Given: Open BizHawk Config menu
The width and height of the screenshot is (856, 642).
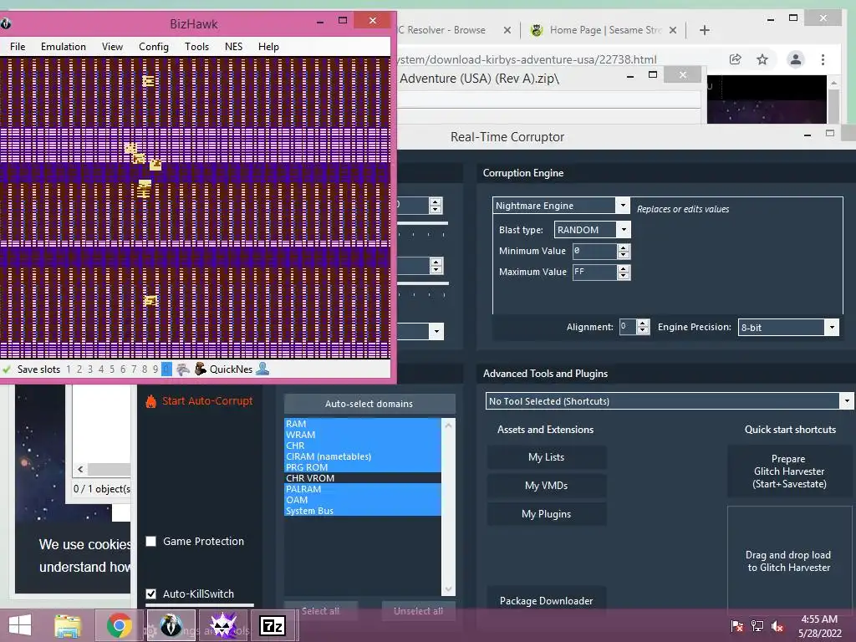Looking at the screenshot, I should (x=154, y=47).
